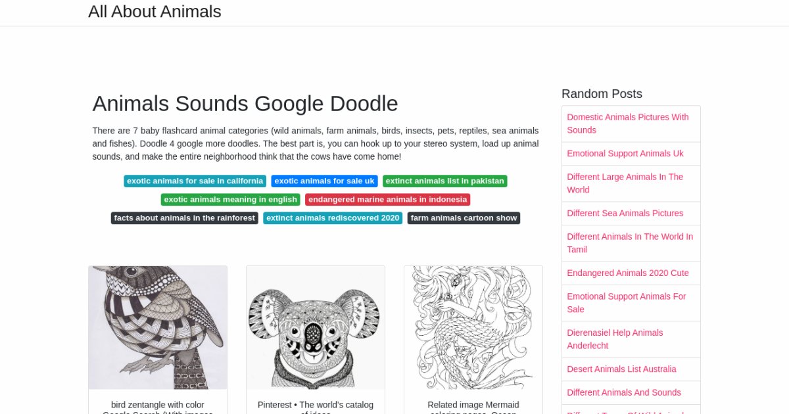Click the 'facts about animals in the rainforest' tag
Image resolution: width=789 pixels, height=414 pixels.
(184, 218)
